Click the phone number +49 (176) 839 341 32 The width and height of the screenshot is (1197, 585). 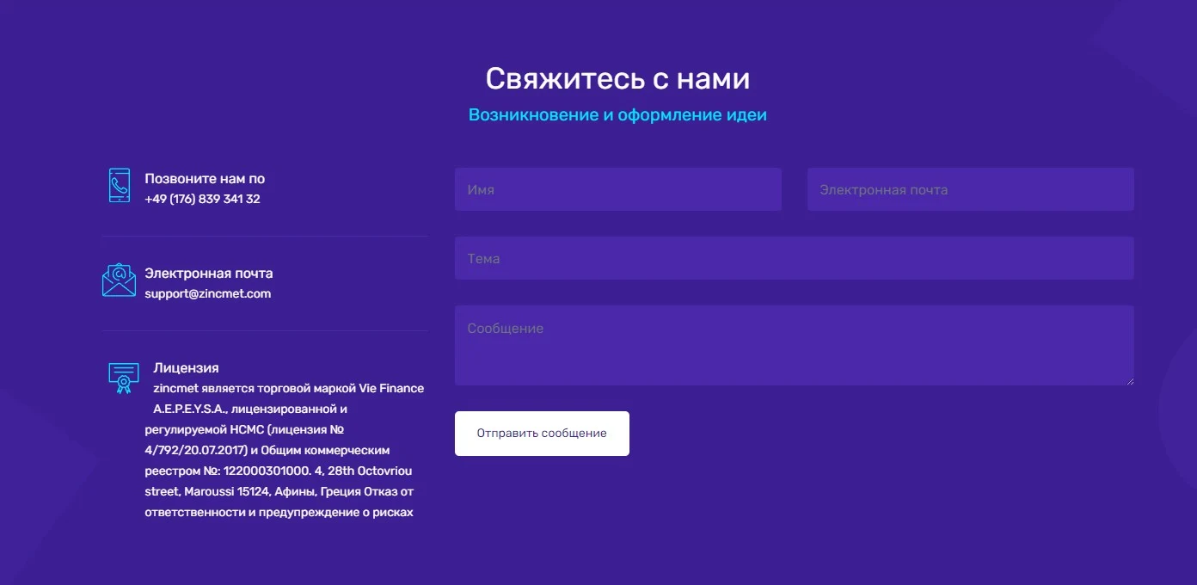click(x=202, y=199)
